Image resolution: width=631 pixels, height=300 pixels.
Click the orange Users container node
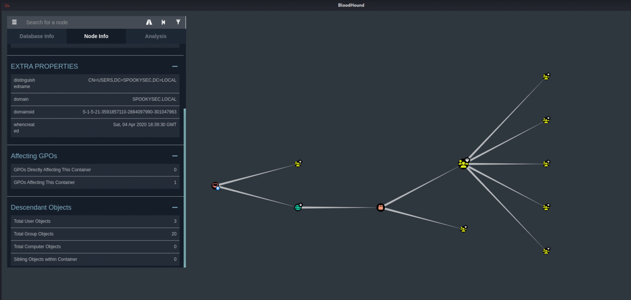(x=380, y=207)
